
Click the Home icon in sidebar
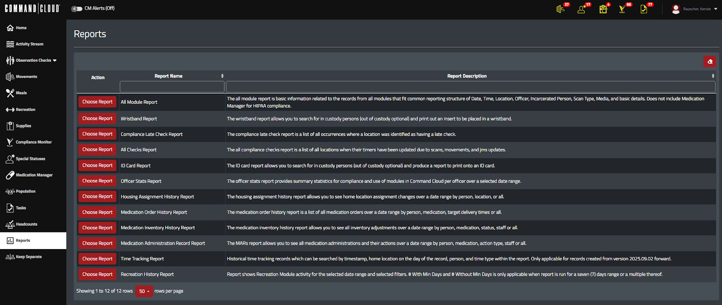10,28
